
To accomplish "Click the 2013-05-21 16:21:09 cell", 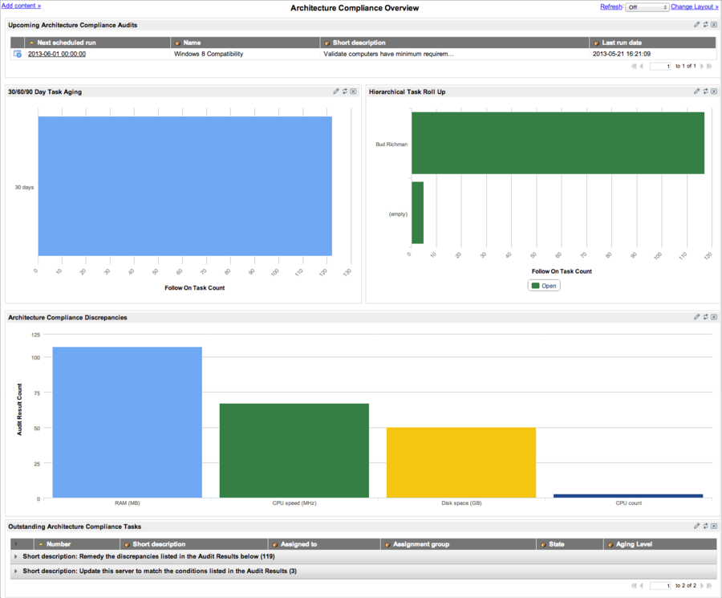I will (x=622, y=54).
